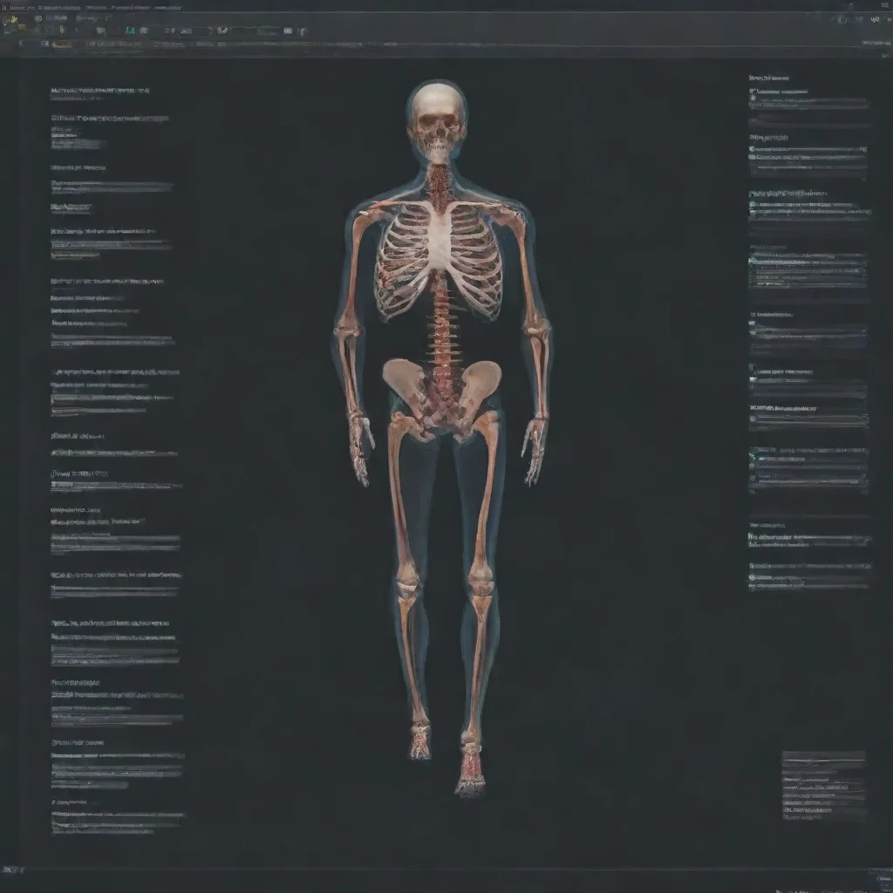Image resolution: width=893 pixels, height=893 pixels.
Task: Click the yellow icon at top-left toolbar
Action: 12,18
